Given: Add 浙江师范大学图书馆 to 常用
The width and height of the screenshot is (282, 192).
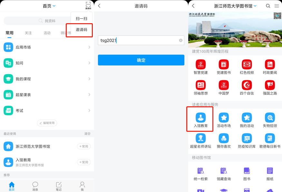Looking at the screenshot, I should 83,146.
